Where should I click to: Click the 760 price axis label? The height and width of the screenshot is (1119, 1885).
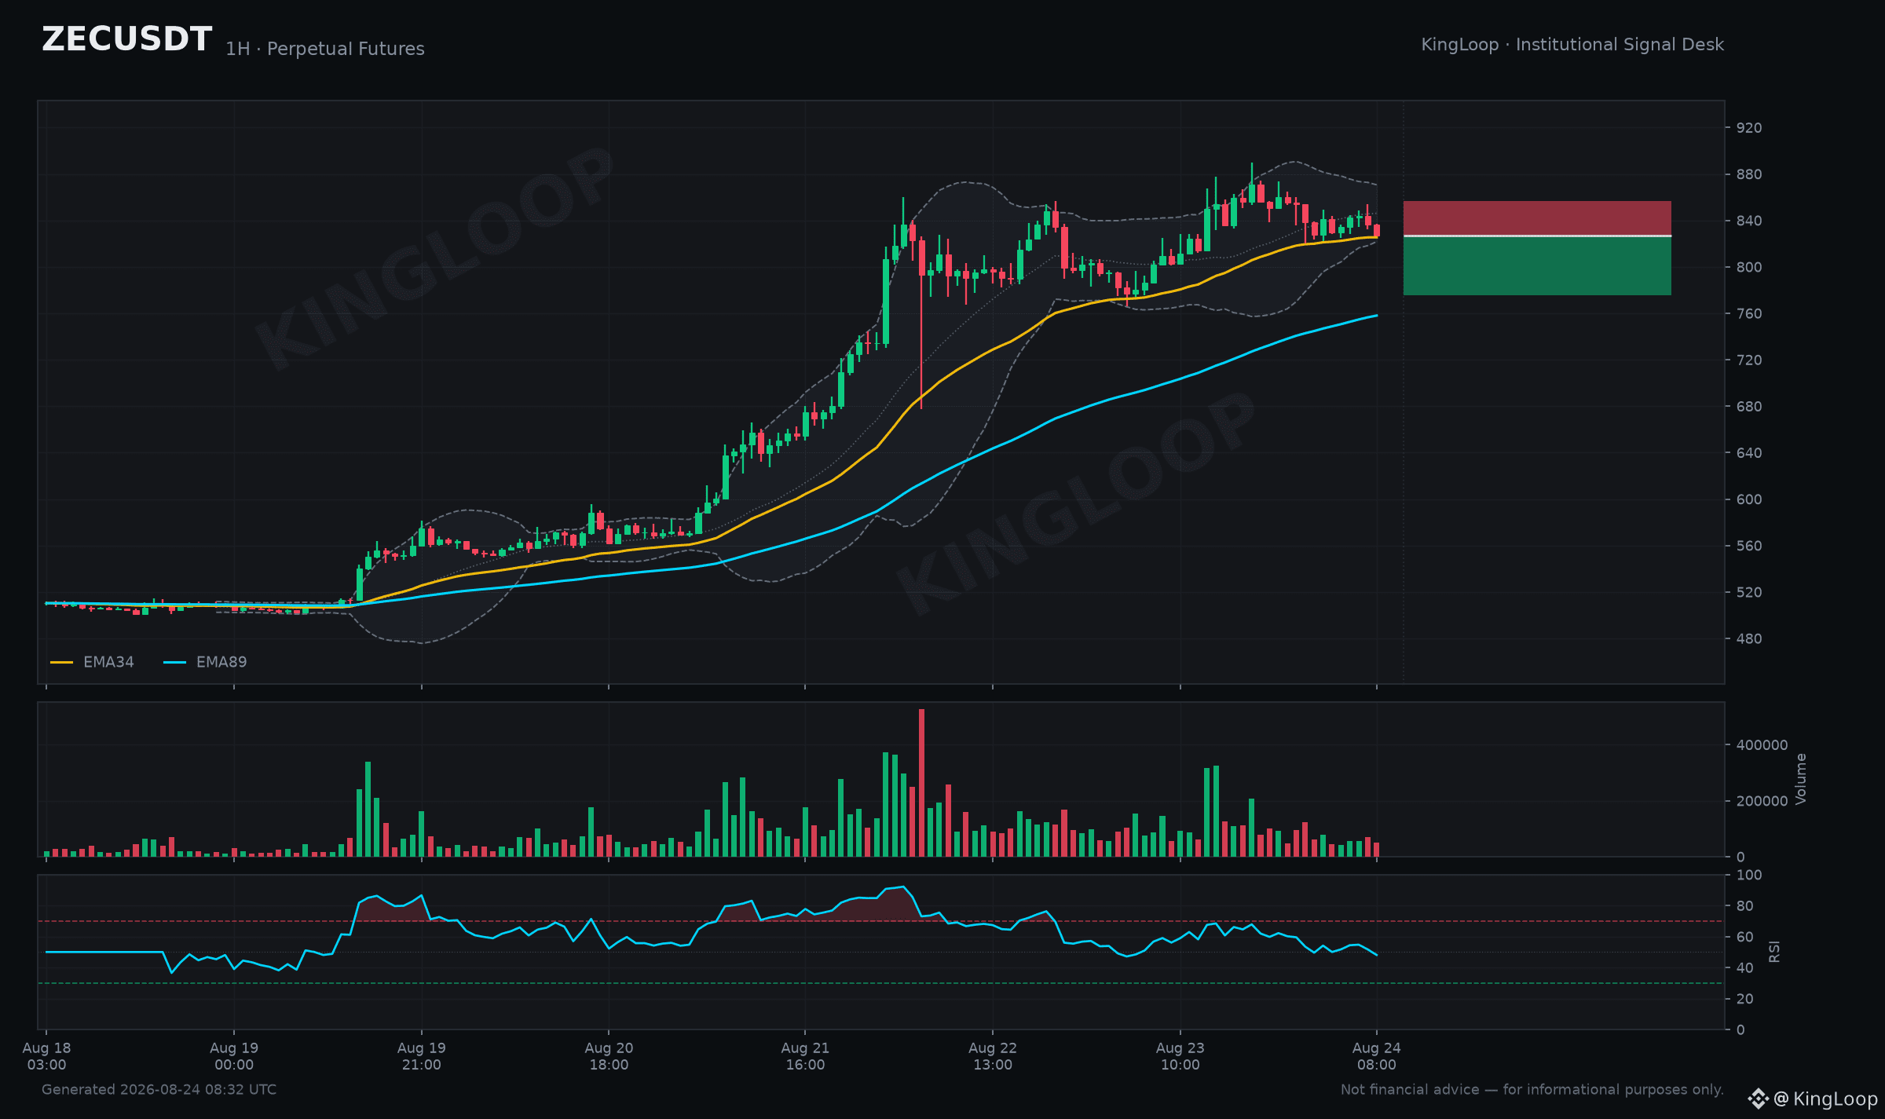(1749, 313)
